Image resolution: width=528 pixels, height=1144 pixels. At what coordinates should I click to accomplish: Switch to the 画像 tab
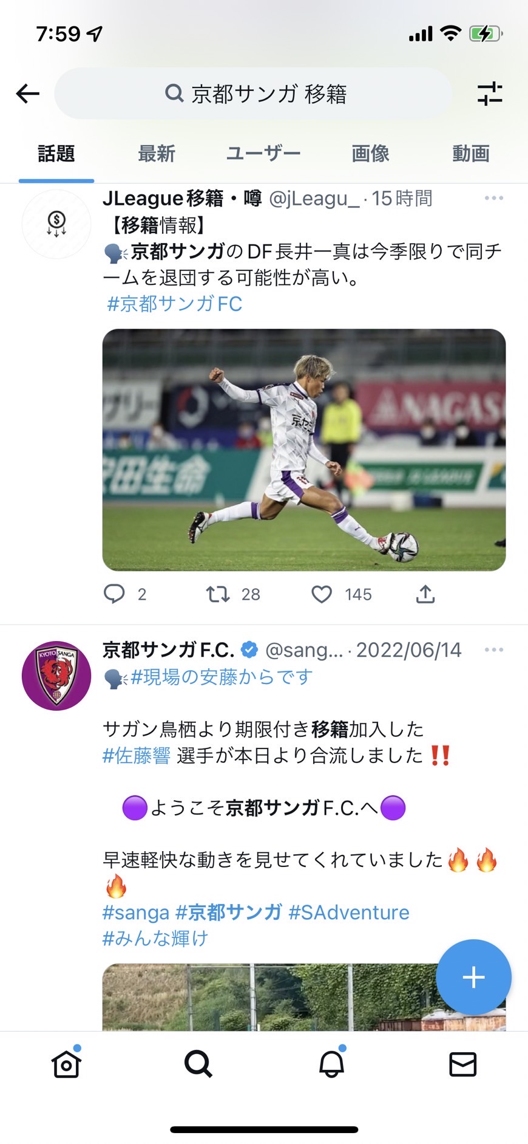[370, 154]
